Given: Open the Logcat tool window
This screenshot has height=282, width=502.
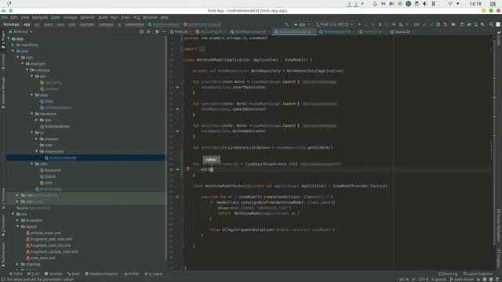Looking at the screenshot, I should click(154, 273).
